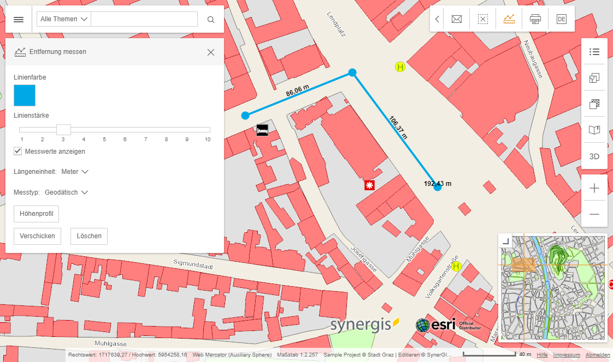Click inside the search input field
Image resolution: width=613 pixels, height=362 pixels.
tap(143, 19)
